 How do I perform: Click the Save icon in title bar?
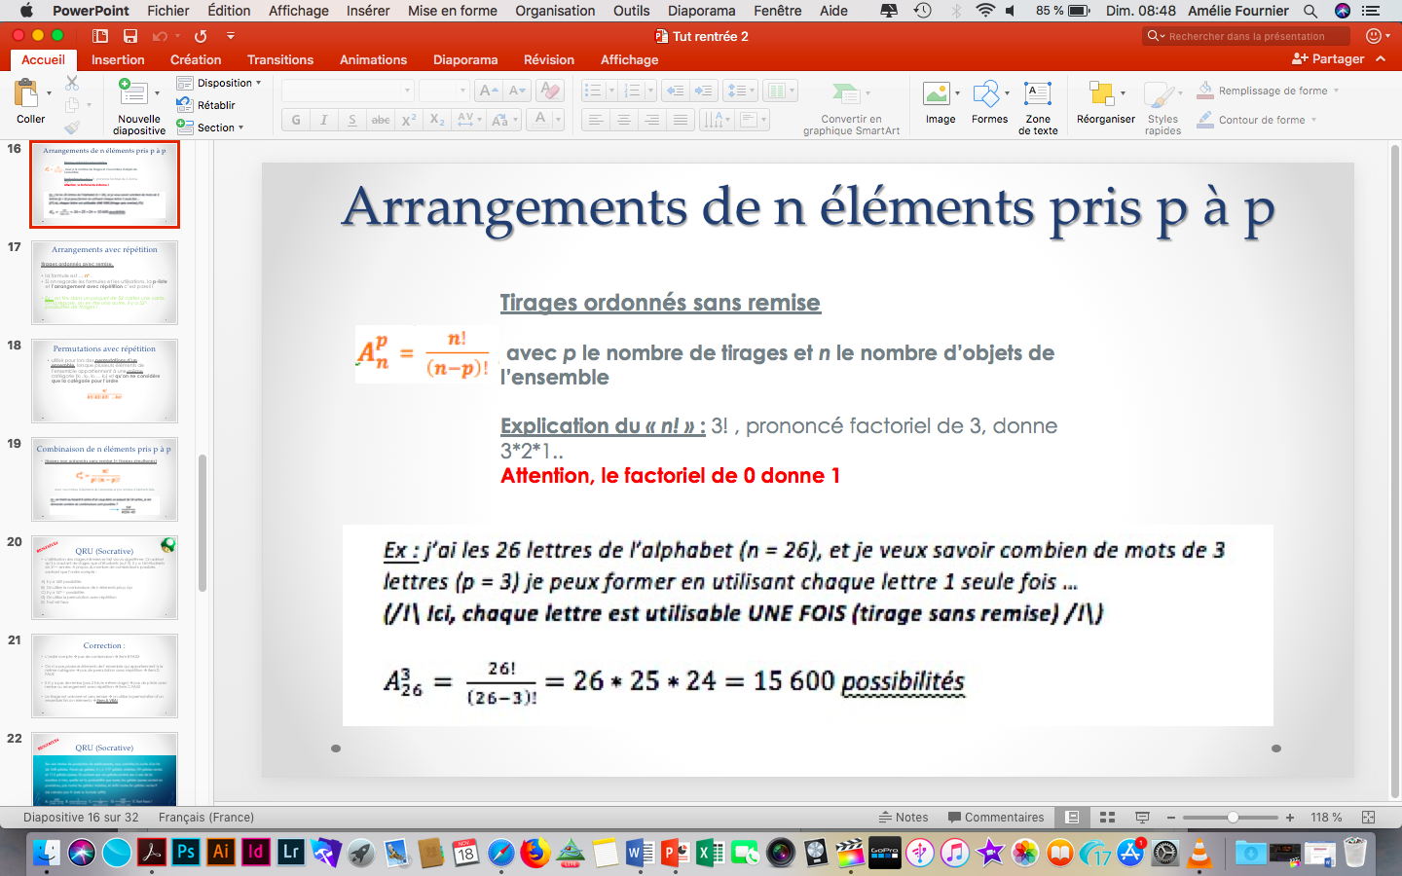click(x=129, y=36)
